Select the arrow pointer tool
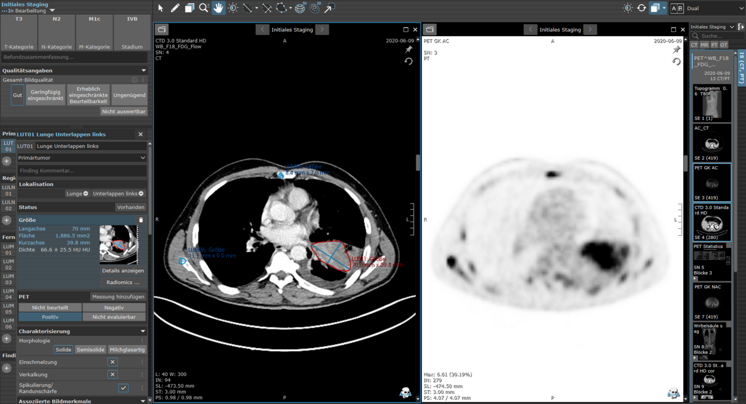The width and height of the screenshot is (746, 404). (160, 8)
